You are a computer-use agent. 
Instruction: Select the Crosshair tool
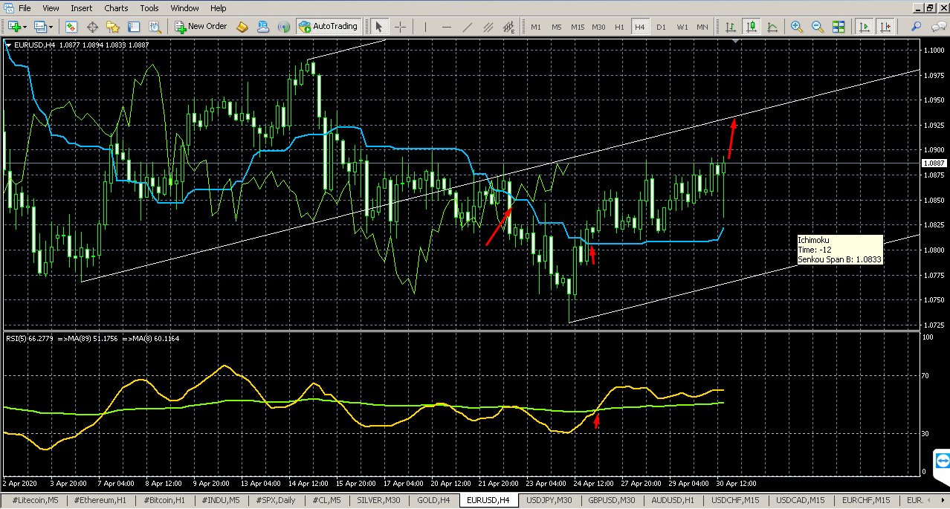tap(400, 27)
